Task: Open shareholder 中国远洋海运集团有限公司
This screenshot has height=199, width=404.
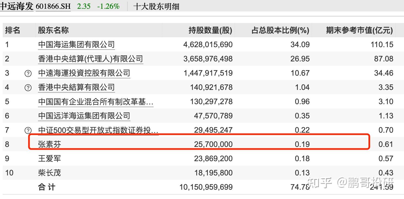Action: [84, 116]
